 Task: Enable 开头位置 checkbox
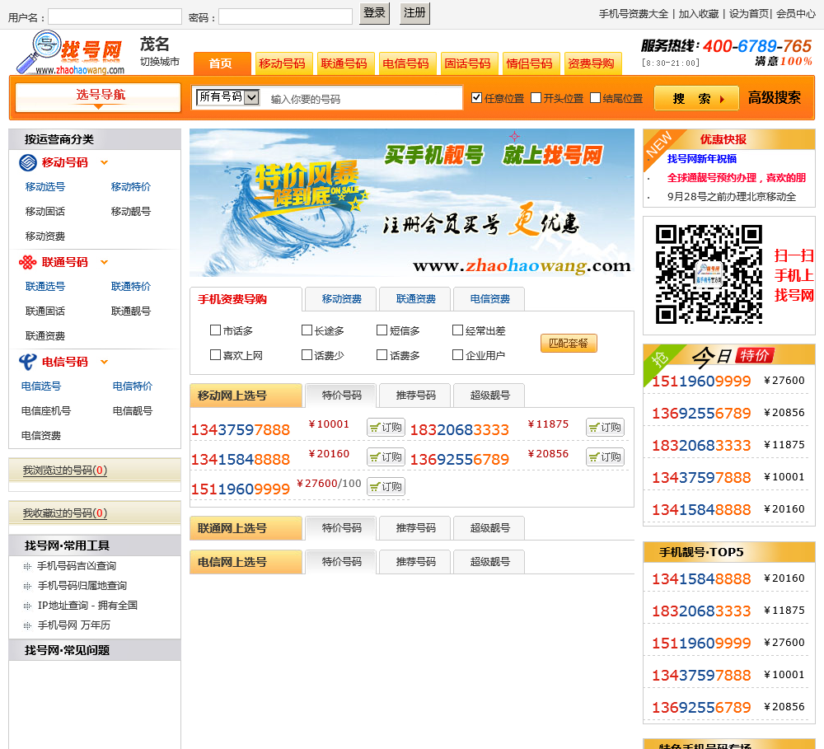coord(536,98)
